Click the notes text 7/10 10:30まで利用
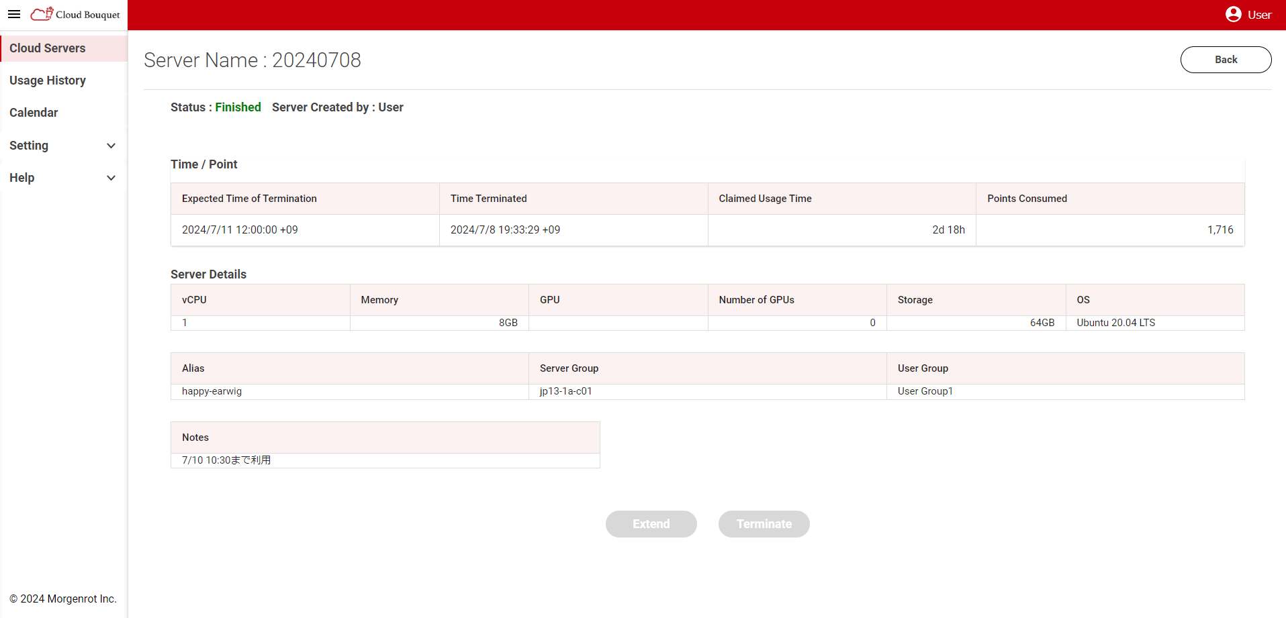The height and width of the screenshot is (618, 1286). 226,460
